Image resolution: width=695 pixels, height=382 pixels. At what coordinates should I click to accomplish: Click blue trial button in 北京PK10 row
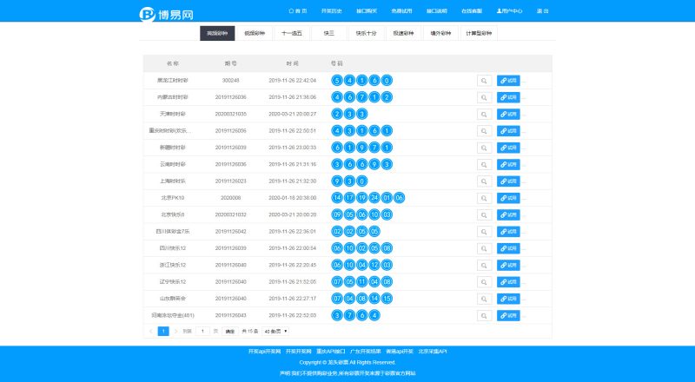[x=508, y=198]
